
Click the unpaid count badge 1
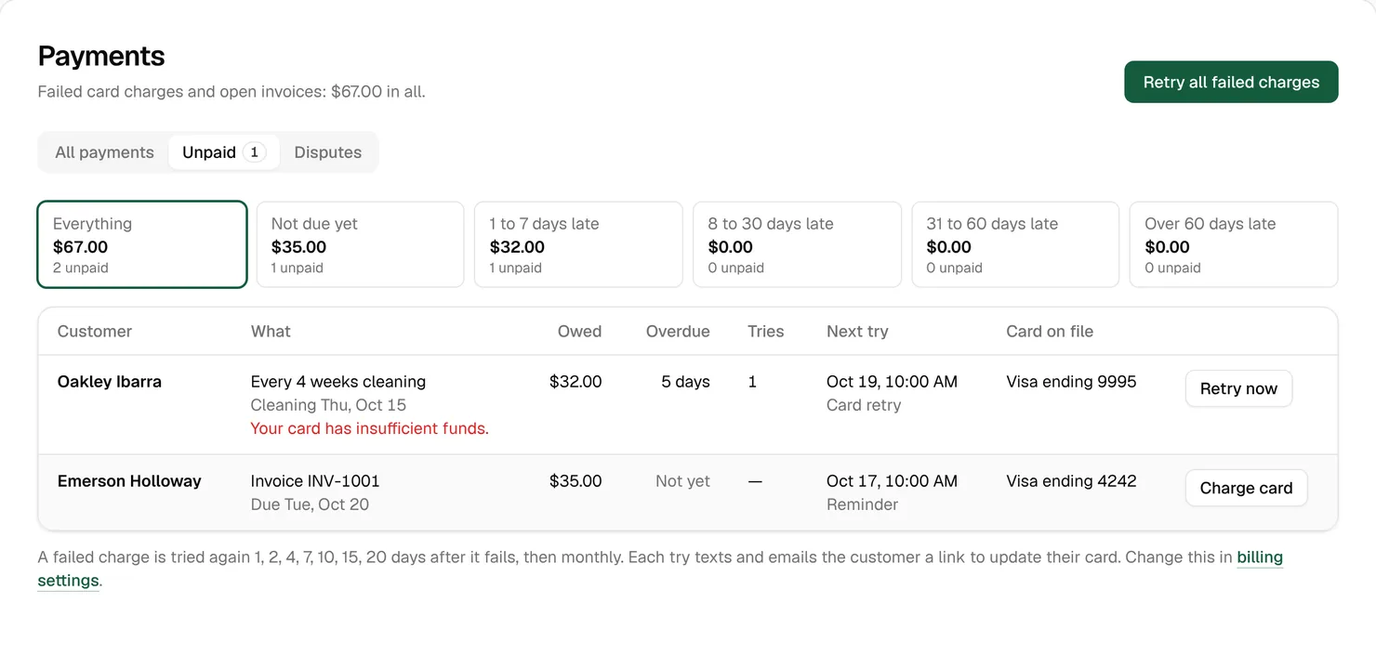[254, 152]
